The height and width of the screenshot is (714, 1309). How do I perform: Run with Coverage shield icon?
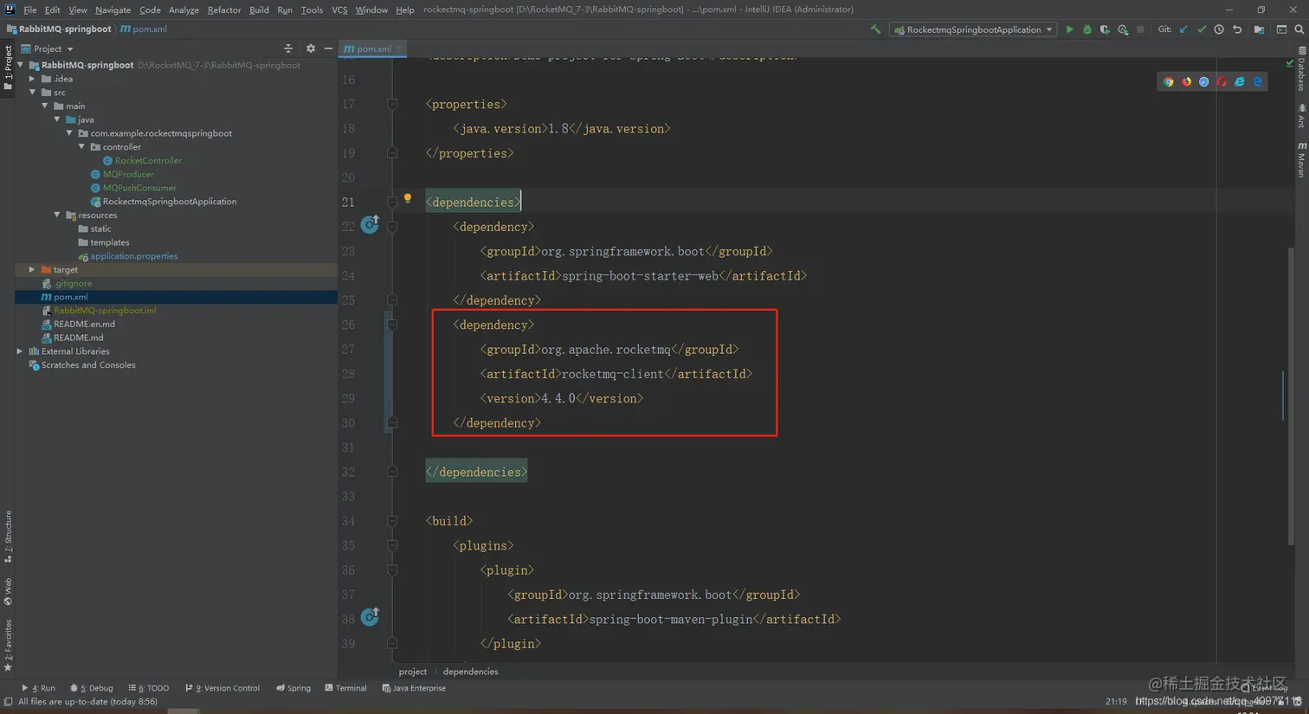click(x=1105, y=29)
